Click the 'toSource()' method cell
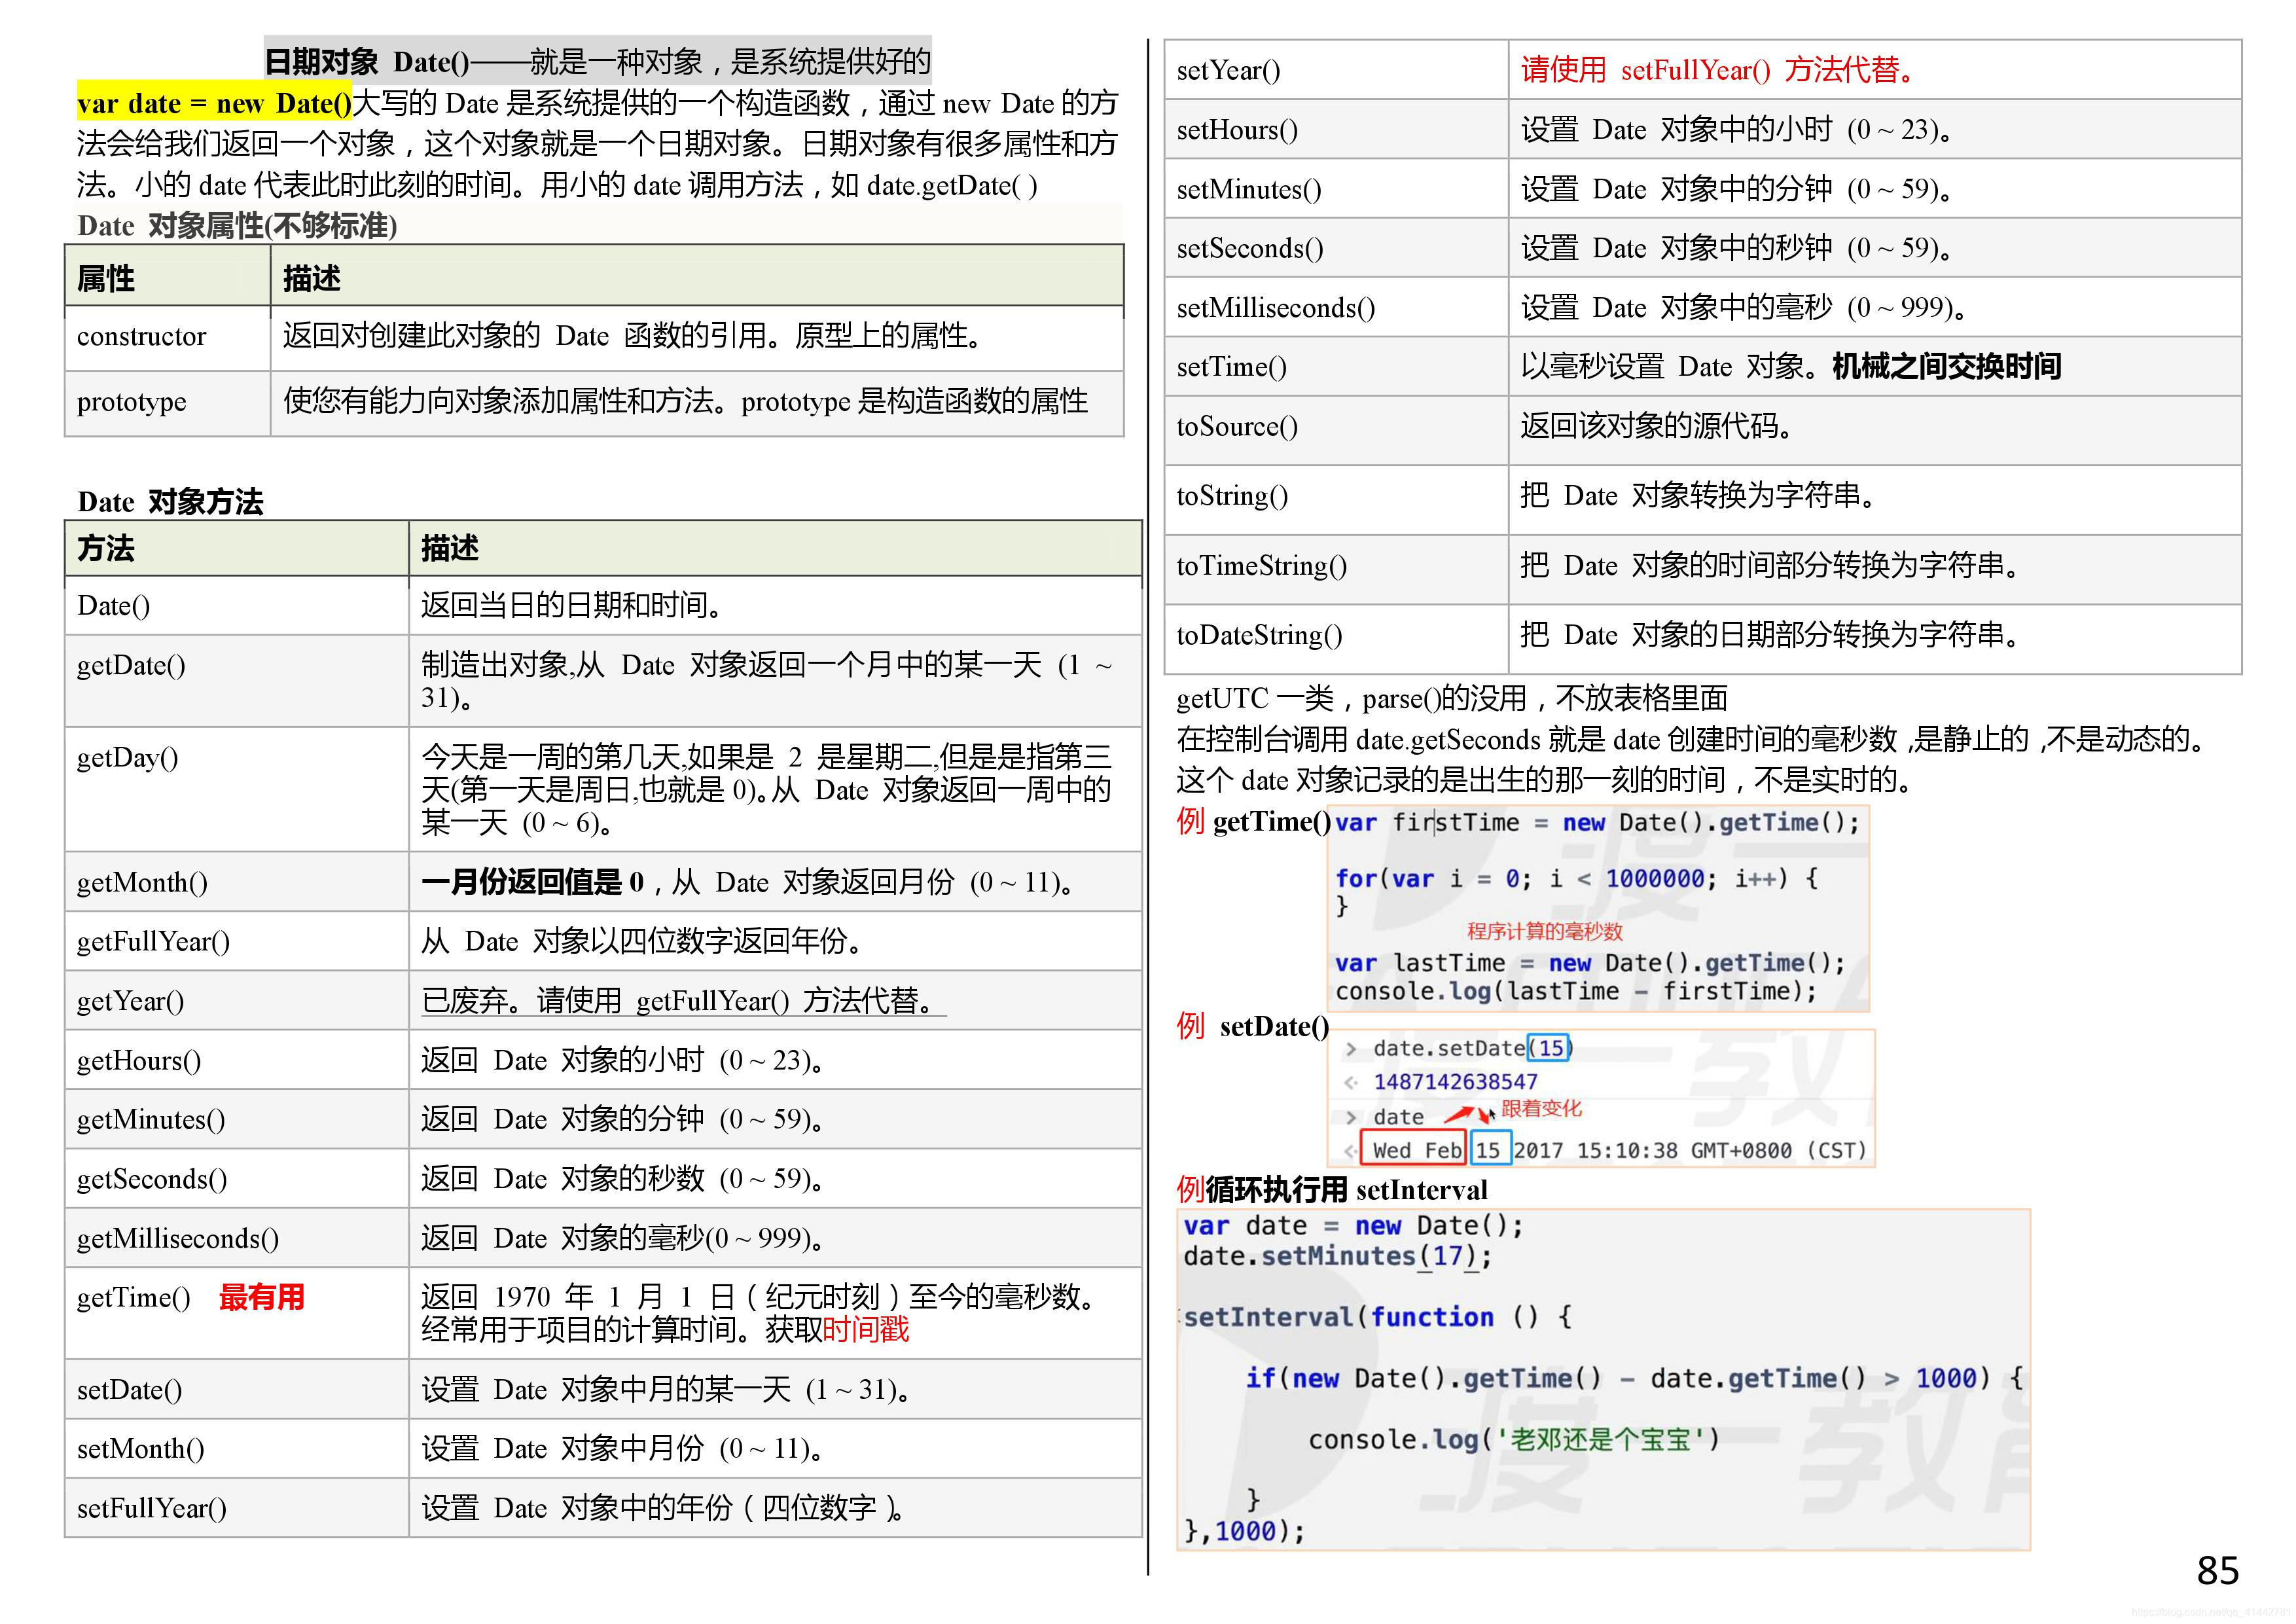Image resolution: width=2296 pixels, height=1624 pixels. pos(1337,430)
